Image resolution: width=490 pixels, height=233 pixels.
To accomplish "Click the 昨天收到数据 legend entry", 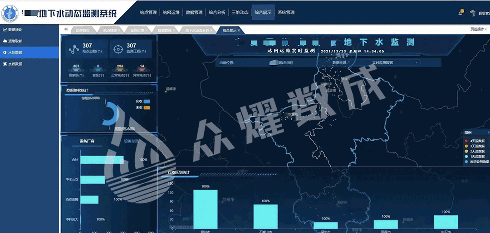I will click(477, 162).
